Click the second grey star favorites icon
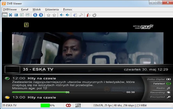 coord(54,15)
